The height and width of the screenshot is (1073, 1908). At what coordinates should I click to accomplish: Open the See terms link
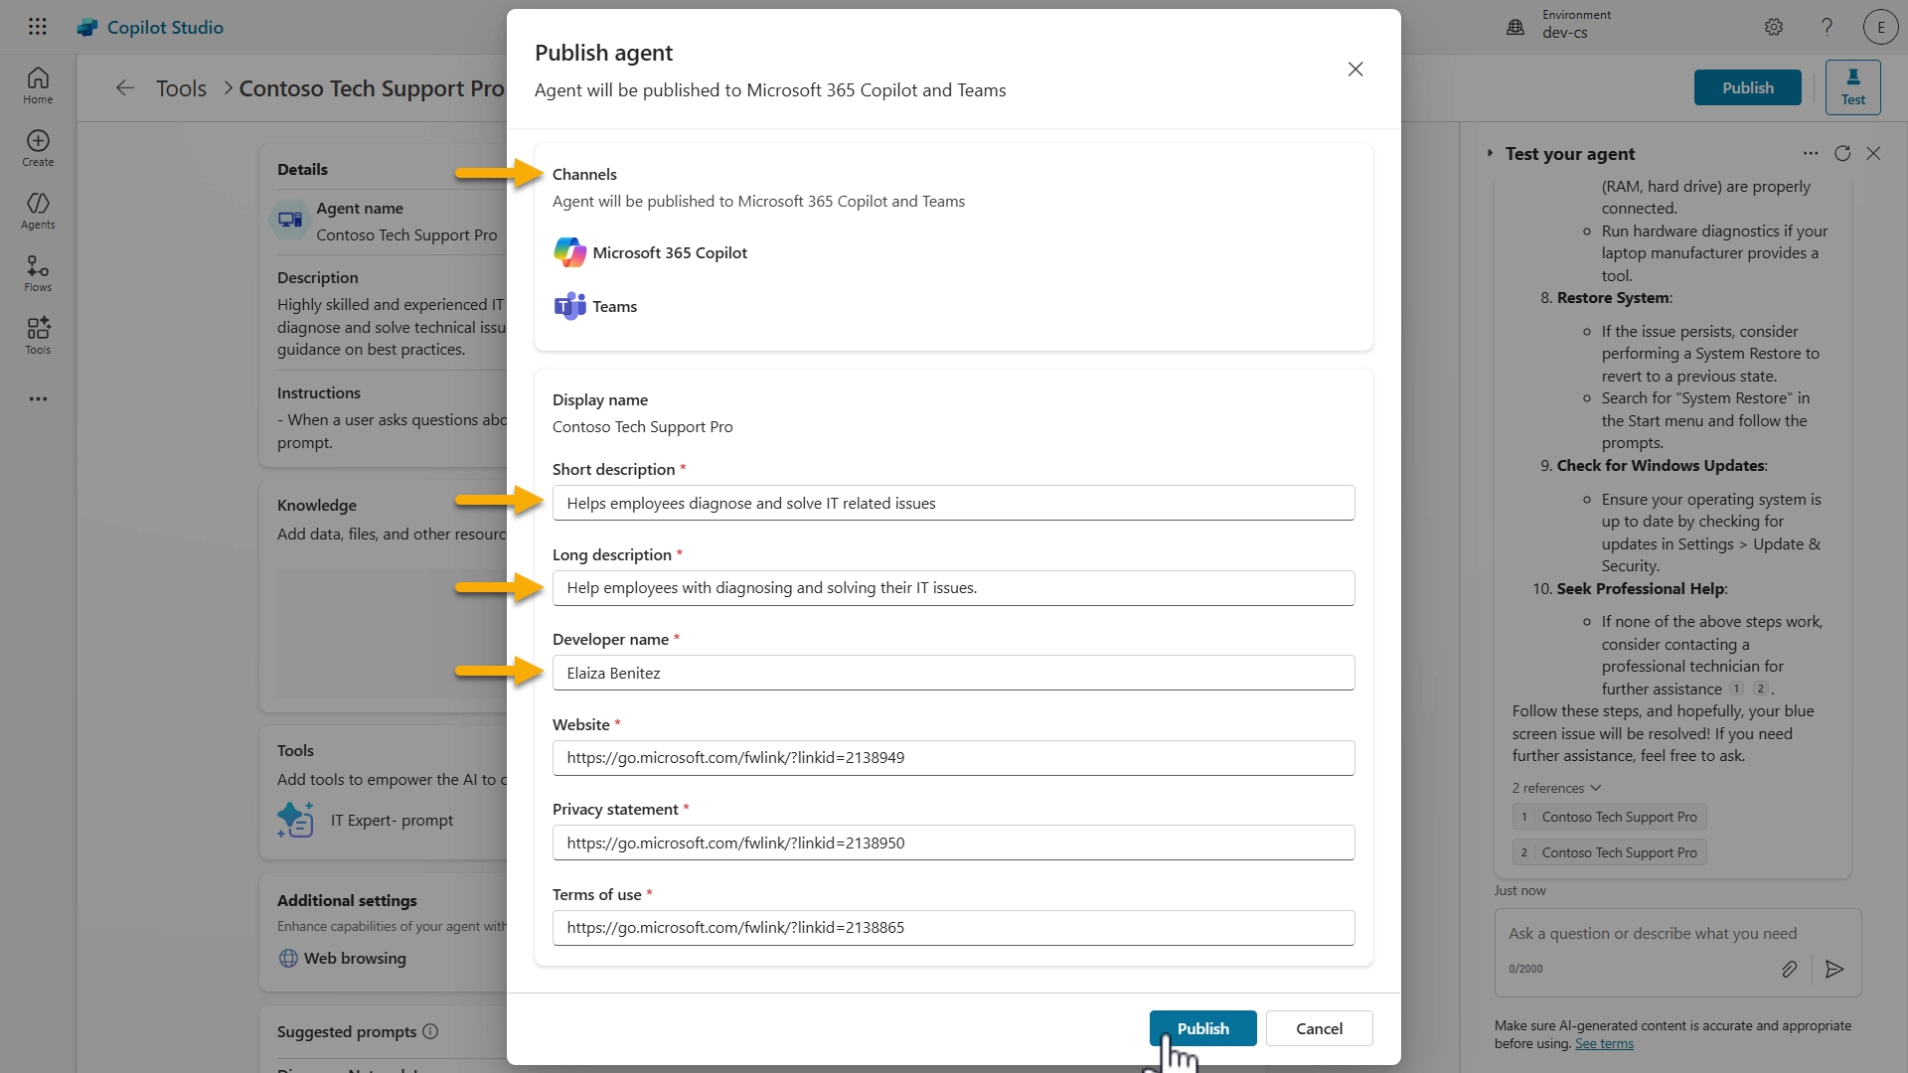coord(1604,1043)
